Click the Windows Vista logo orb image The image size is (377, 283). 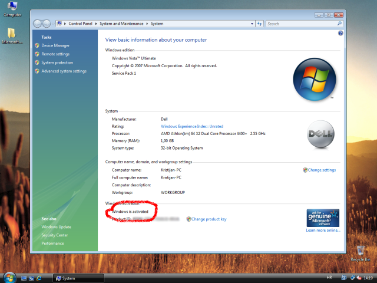click(314, 79)
